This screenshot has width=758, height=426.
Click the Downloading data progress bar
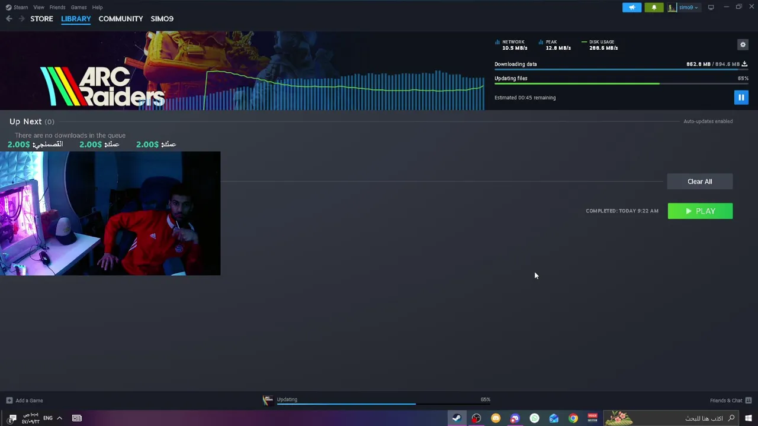[x=621, y=70]
